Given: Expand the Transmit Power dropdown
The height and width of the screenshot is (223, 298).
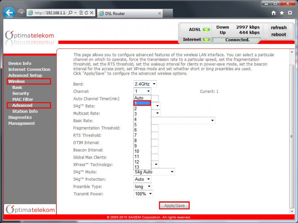Looking at the screenshot, I should [x=143, y=194].
